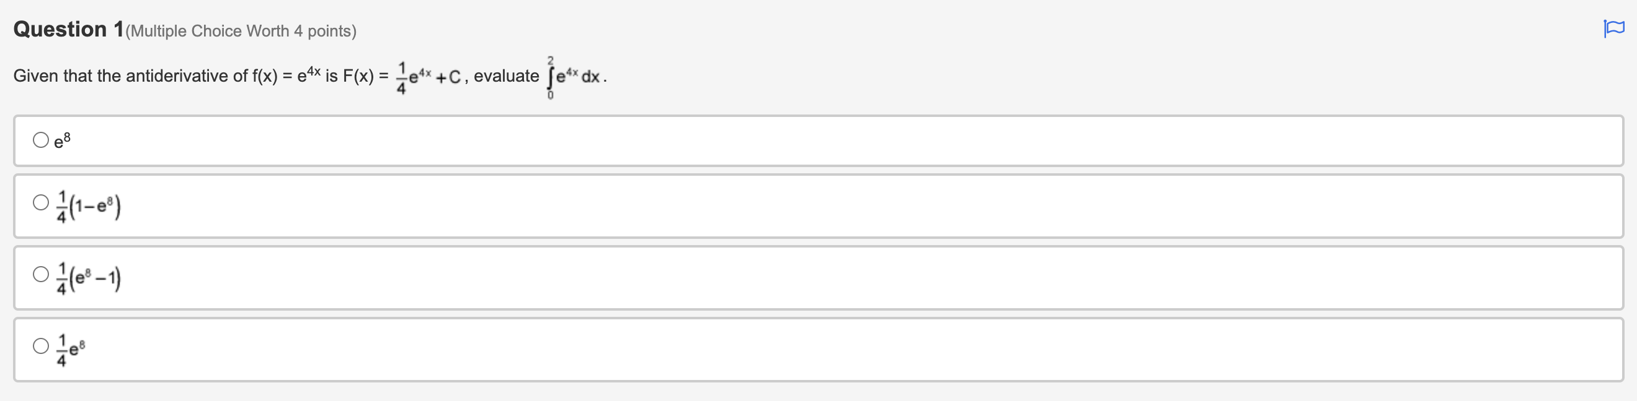1637x401 pixels.
Task: Mark the second answer choice bubble
Action: (x=40, y=204)
